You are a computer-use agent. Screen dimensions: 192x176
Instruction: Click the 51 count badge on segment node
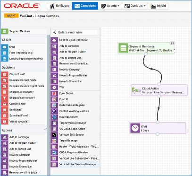click(173, 43)
